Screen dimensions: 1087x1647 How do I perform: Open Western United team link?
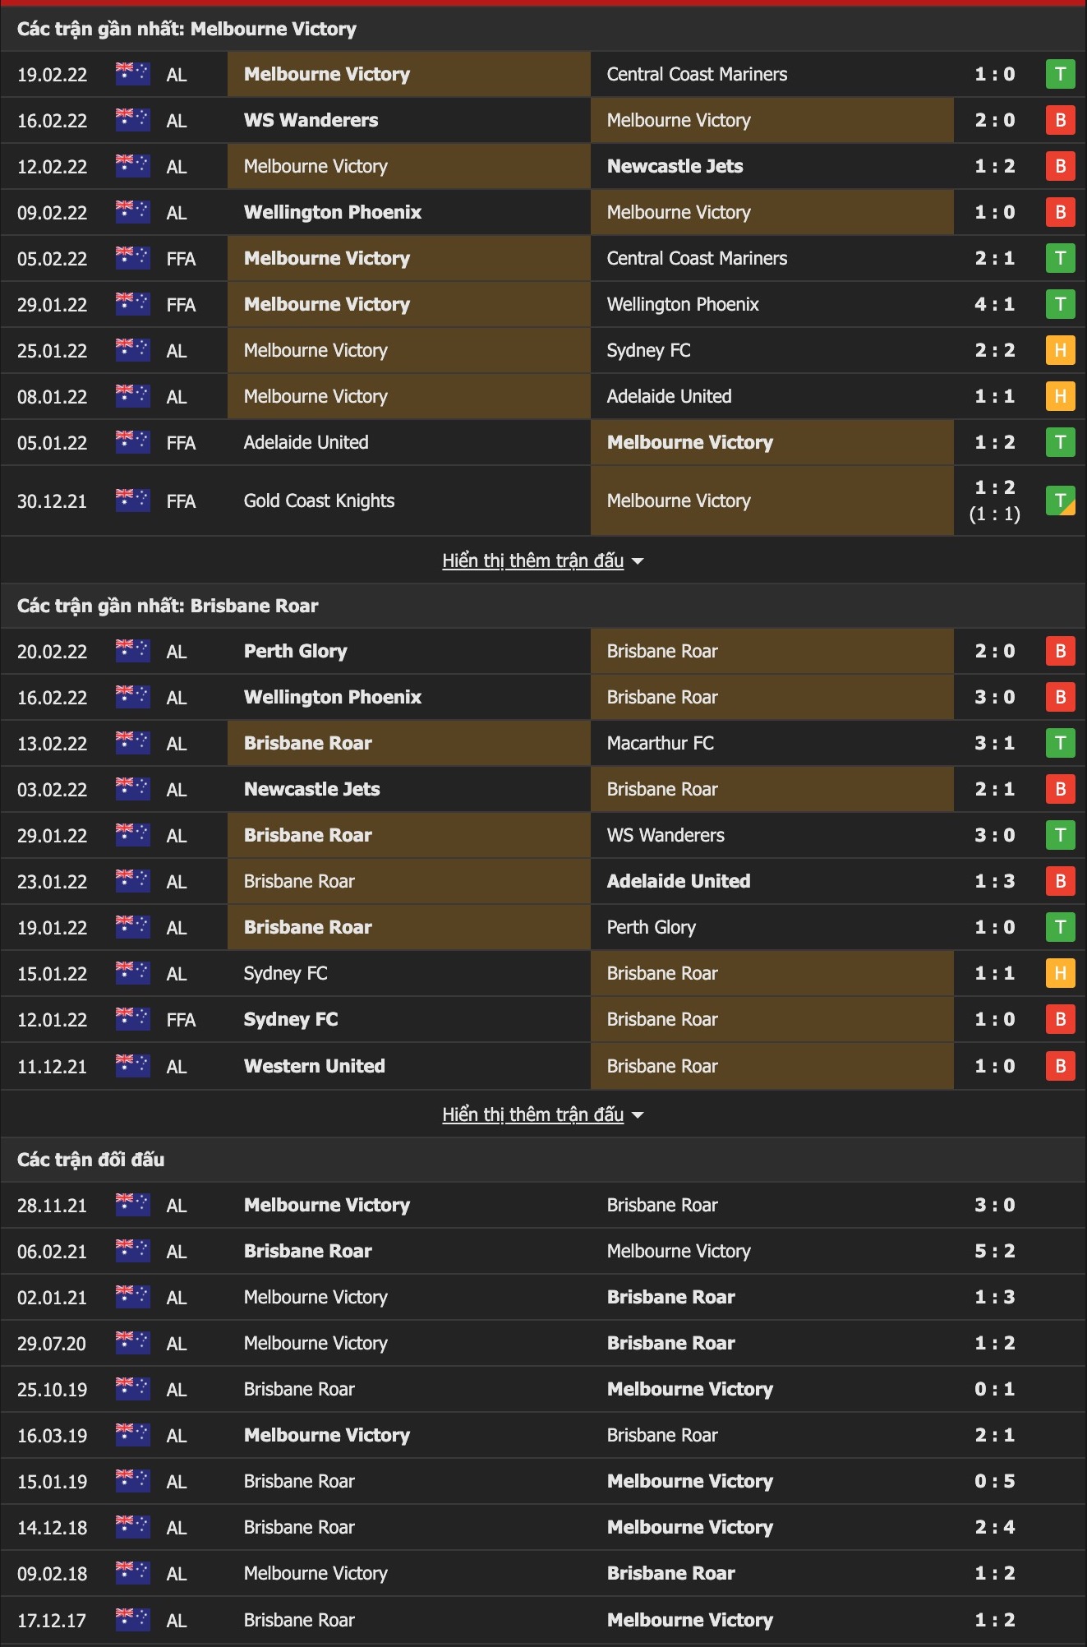[314, 1066]
